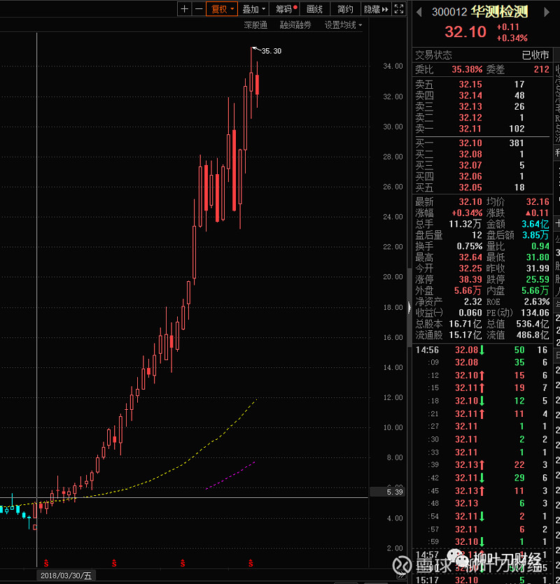The width and height of the screenshot is (560, 584).
Task: Click 换手 value 0.75%
Action: [470, 246]
